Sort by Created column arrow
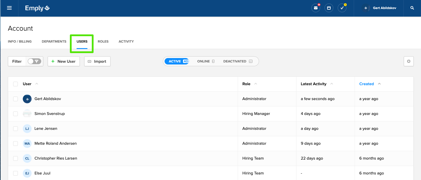This screenshot has width=421, height=180. tap(379, 84)
